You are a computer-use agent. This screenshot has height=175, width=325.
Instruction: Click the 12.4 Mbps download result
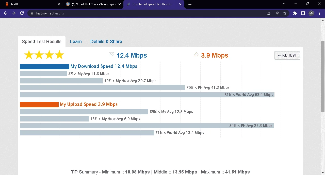click(x=132, y=55)
